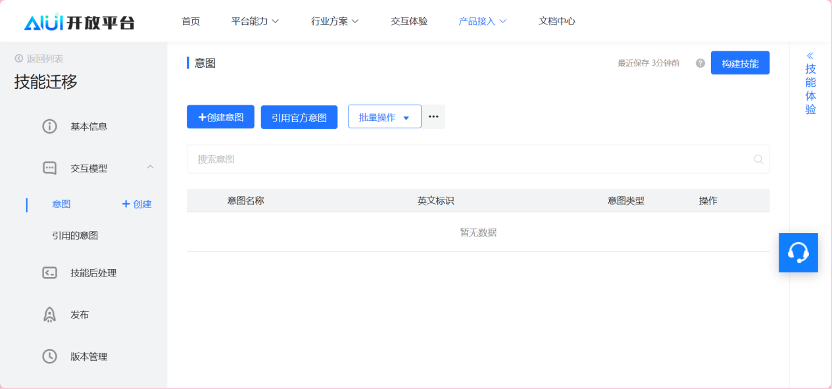Open the three-dot more options button

point(433,117)
